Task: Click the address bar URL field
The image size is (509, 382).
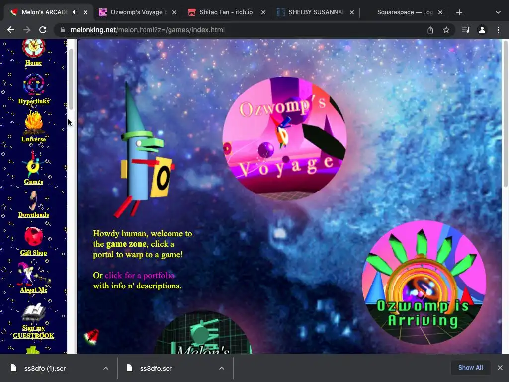Action: [240, 30]
